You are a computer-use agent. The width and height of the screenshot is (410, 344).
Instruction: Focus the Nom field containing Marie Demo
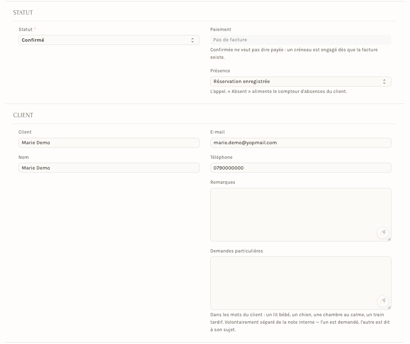pos(109,168)
